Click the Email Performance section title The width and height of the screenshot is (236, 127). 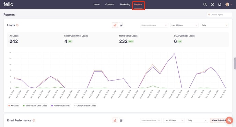point(19,120)
